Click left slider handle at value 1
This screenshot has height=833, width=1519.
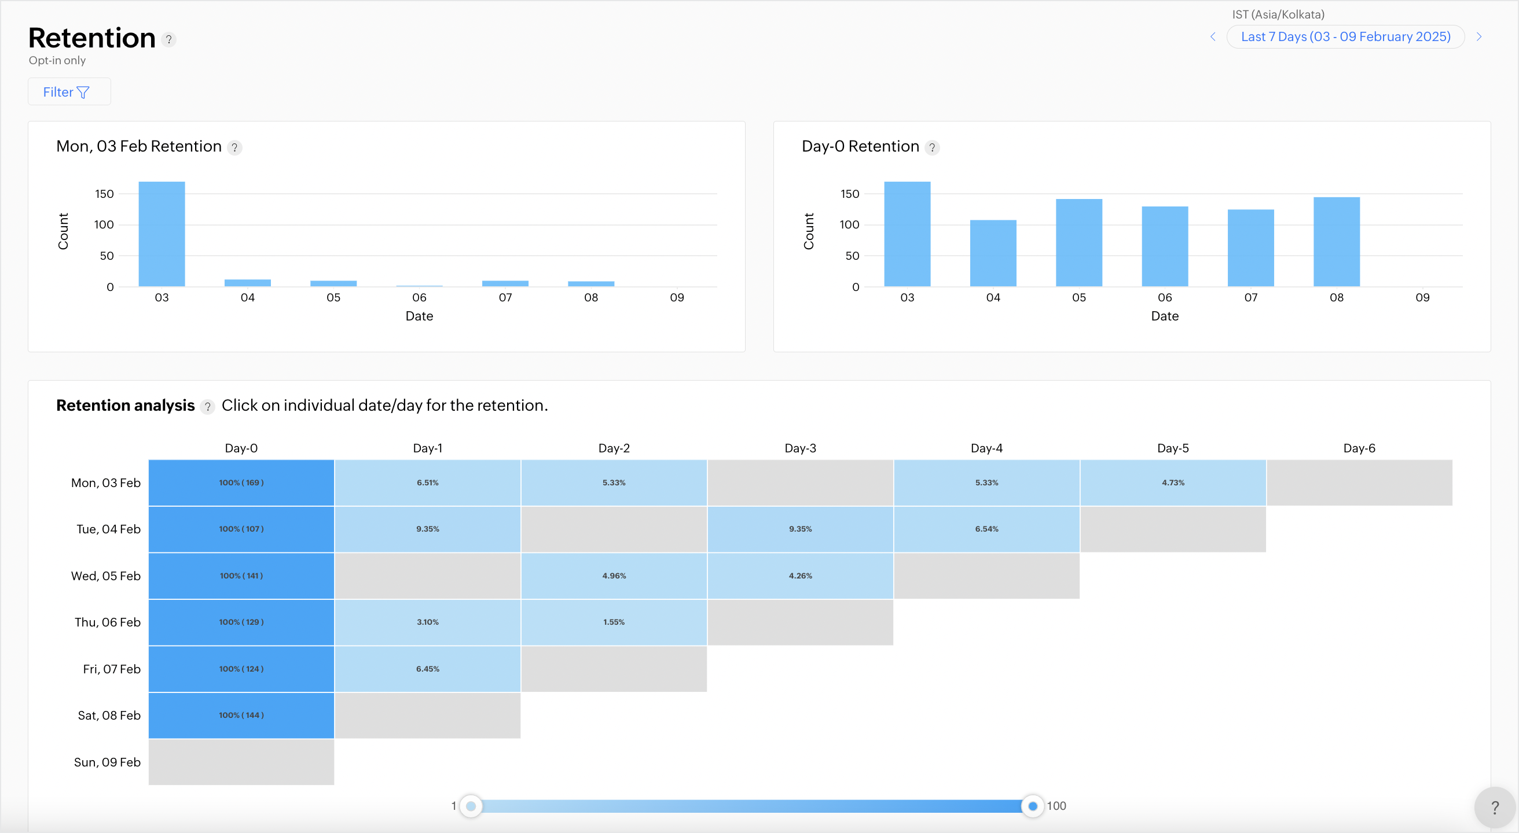tap(471, 806)
